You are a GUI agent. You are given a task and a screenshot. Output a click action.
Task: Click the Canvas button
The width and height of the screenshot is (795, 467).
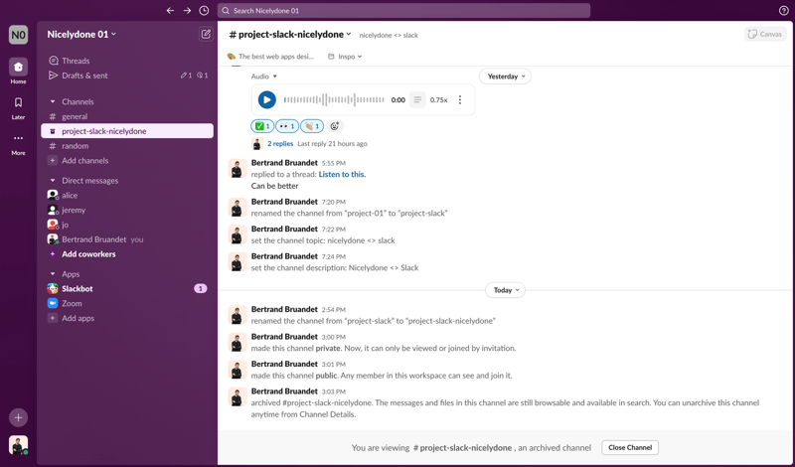(765, 35)
